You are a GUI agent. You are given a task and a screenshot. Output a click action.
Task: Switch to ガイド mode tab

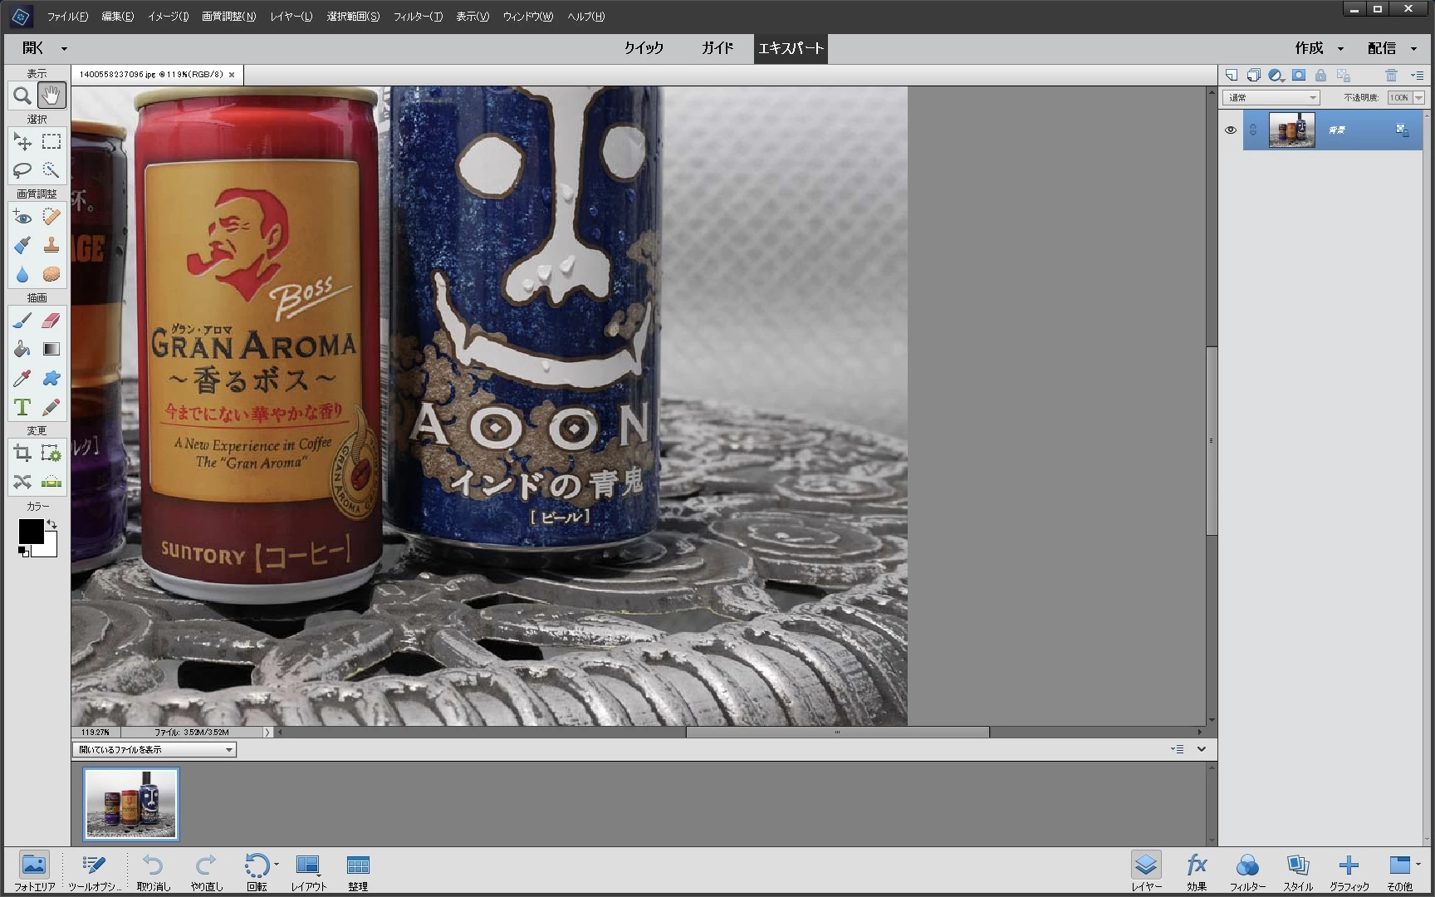tap(717, 48)
